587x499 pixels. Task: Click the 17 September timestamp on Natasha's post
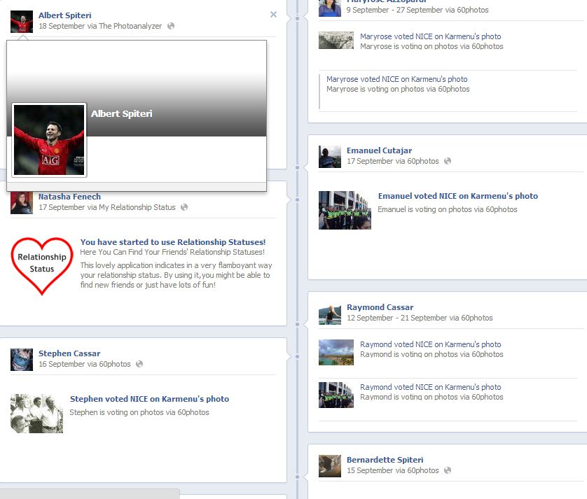(x=62, y=207)
